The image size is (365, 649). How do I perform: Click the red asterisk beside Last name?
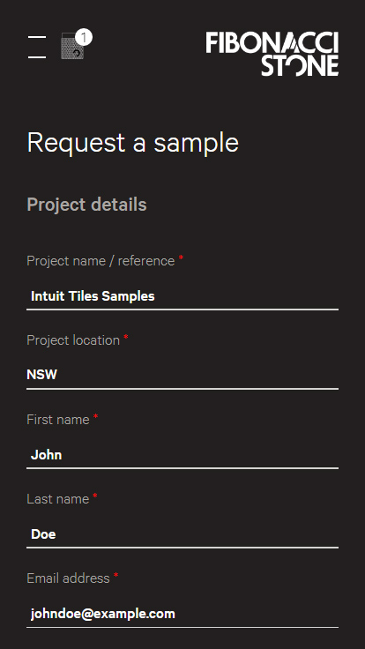[95, 496]
